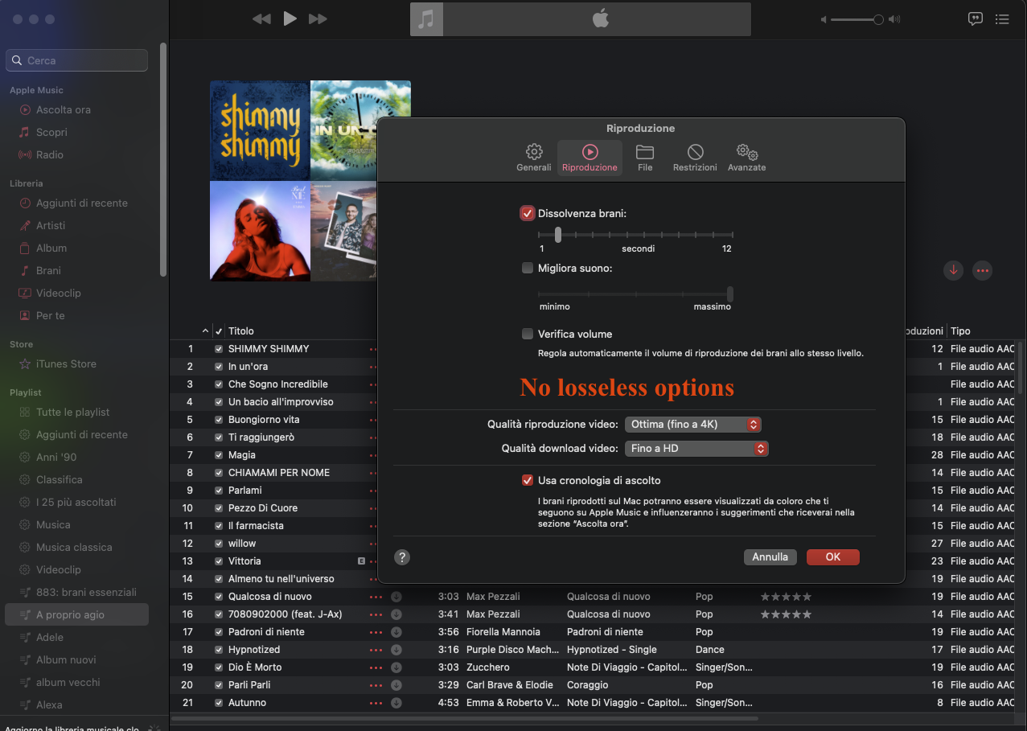The height and width of the screenshot is (731, 1027).
Task: Uncheck the SHIMMY SHIMMY track checkbox
Action: coord(219,349)
